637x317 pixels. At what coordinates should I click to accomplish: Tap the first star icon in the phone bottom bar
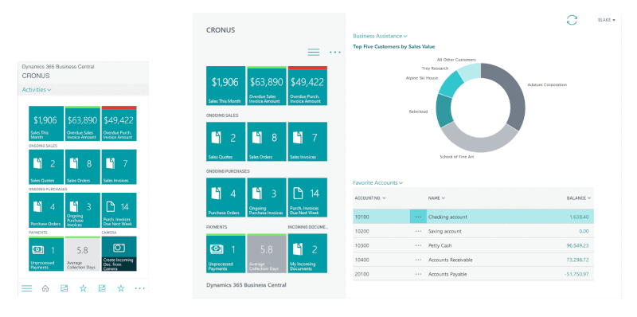click(84, 288)
